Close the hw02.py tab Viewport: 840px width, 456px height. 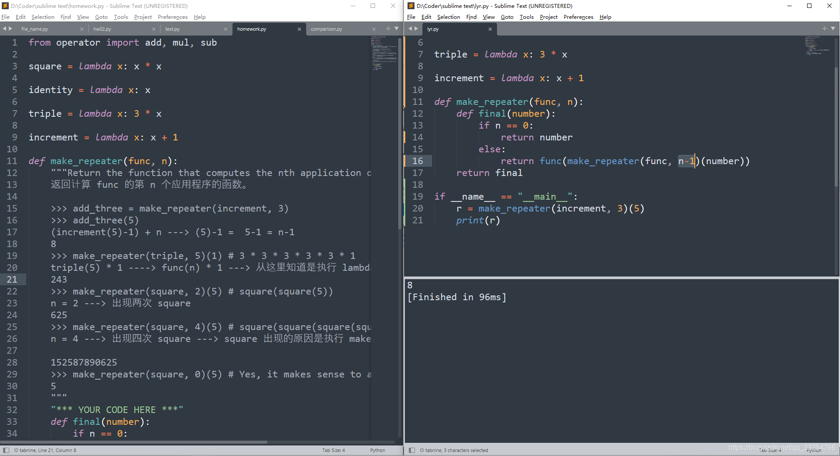(x=154, y=29)
